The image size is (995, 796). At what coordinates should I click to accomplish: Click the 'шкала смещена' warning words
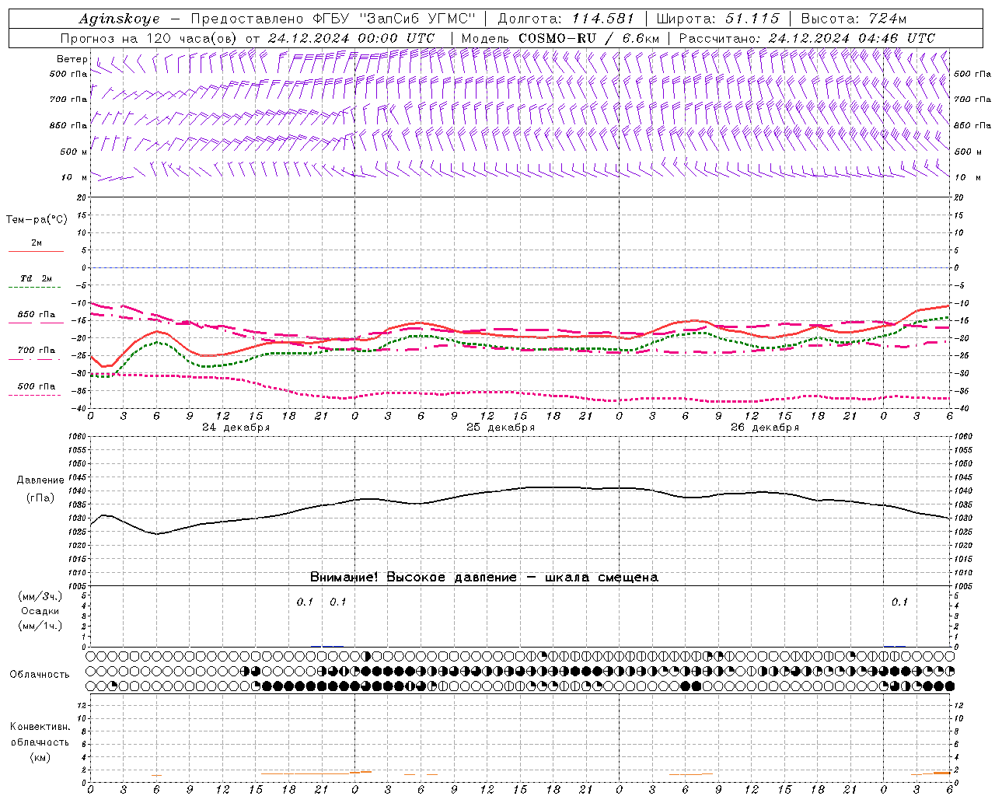[602, 578]
